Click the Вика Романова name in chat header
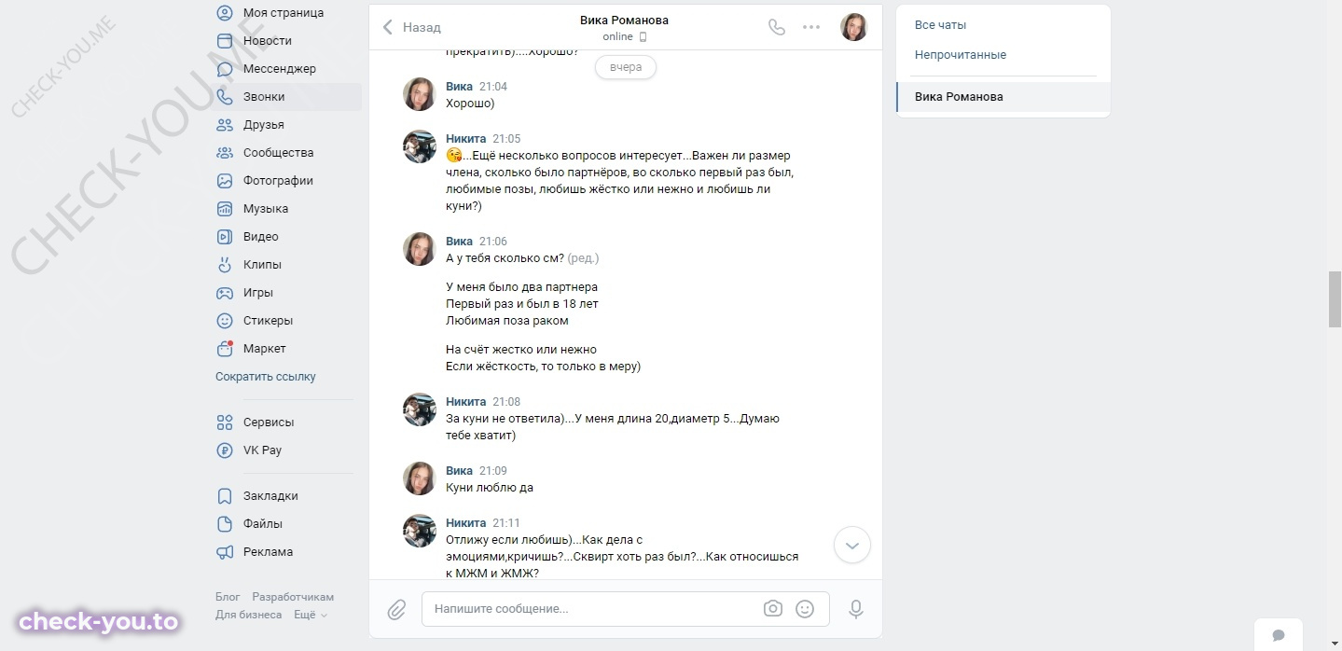This screenshot has width=1342, height=651. coord(624,20)
